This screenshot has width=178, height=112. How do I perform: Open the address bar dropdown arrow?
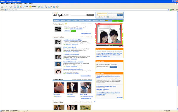(168, 10)
